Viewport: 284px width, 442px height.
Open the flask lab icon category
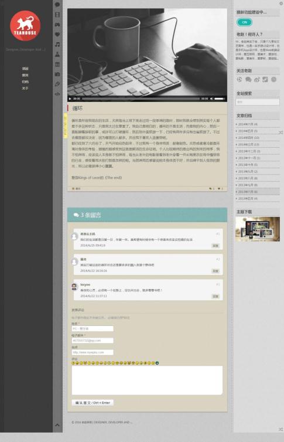57,55
